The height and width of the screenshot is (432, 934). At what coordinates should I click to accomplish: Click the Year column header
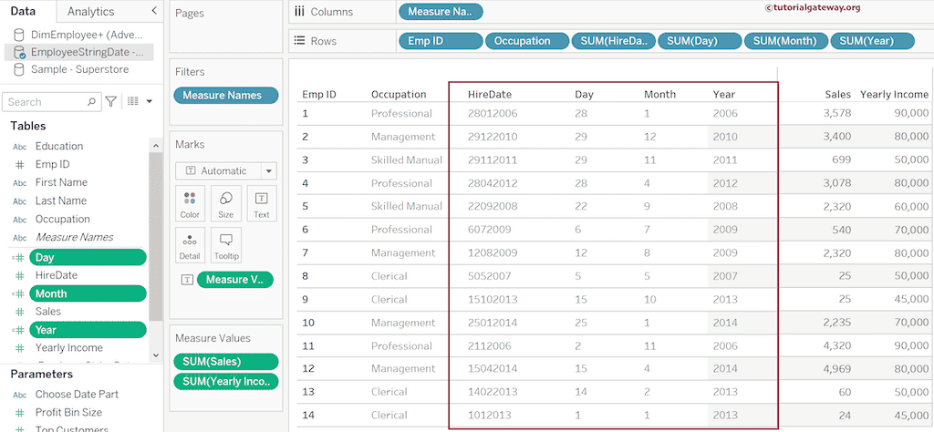(723, 94)
